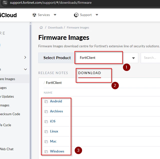Click Firmware Images breadcrumb link

[78, 28]
